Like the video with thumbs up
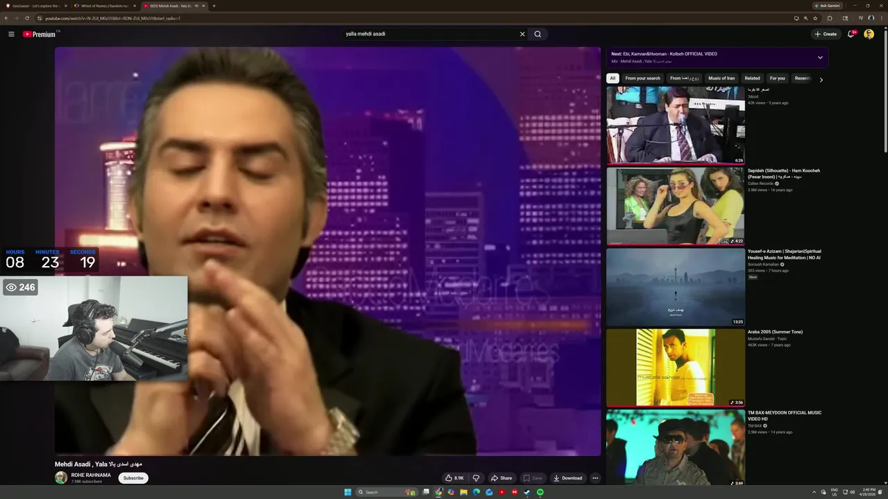This screenshot has width=888, height=499. coord(454,478)
